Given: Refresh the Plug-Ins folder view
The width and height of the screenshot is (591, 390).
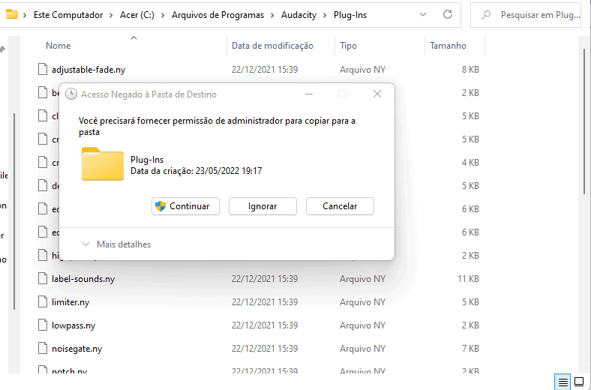Looking at the screenshot, I should point(448,15).
